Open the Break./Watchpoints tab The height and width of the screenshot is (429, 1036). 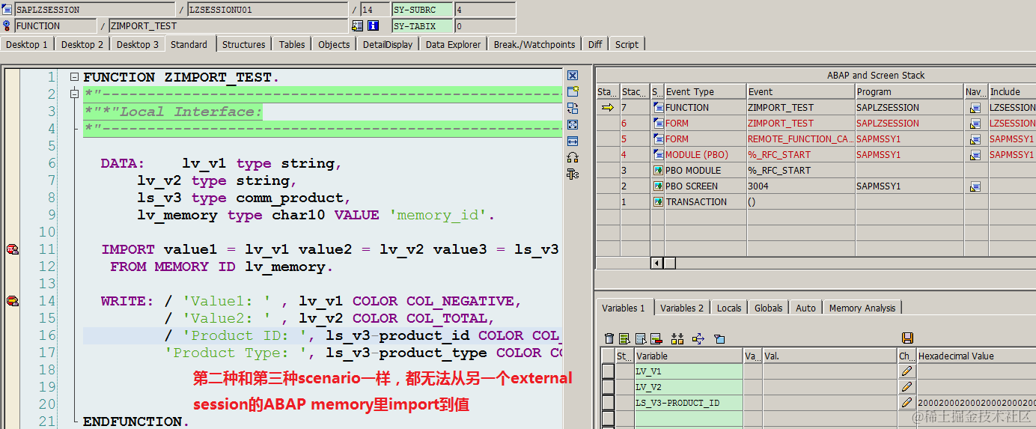534,44
